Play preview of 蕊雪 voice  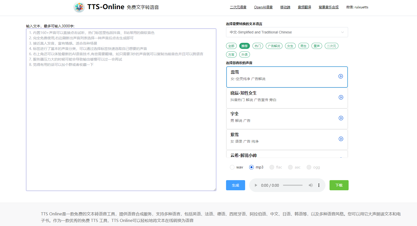[341, 76]
